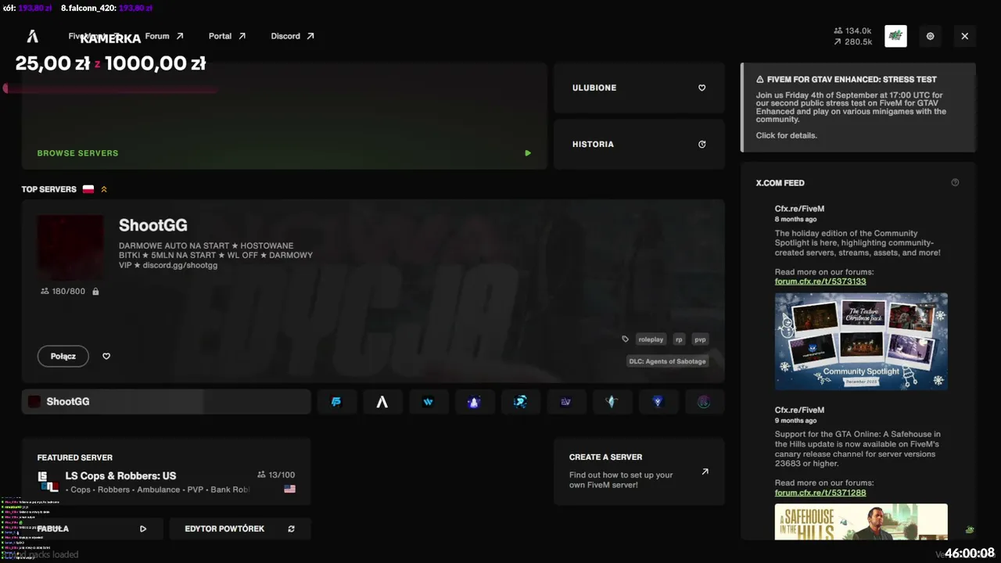Open the forum.cfx.re/t/5373133 link
The height and width of the screenshot is (563, 1001).
tap(820, 281)
